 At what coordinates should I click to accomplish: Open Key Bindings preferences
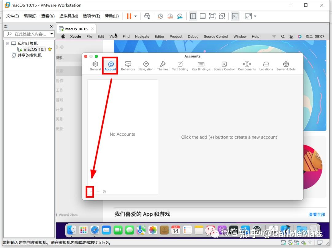[201, 66]
